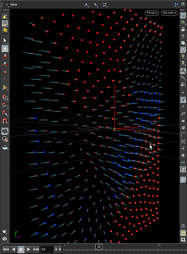Expand the View pane menu dropdown

[x=7, y=5]
